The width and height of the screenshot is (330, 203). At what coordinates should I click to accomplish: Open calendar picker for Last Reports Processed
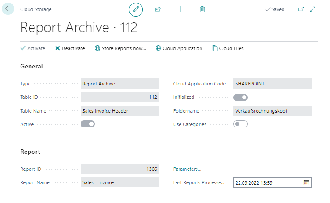point(306,182)
